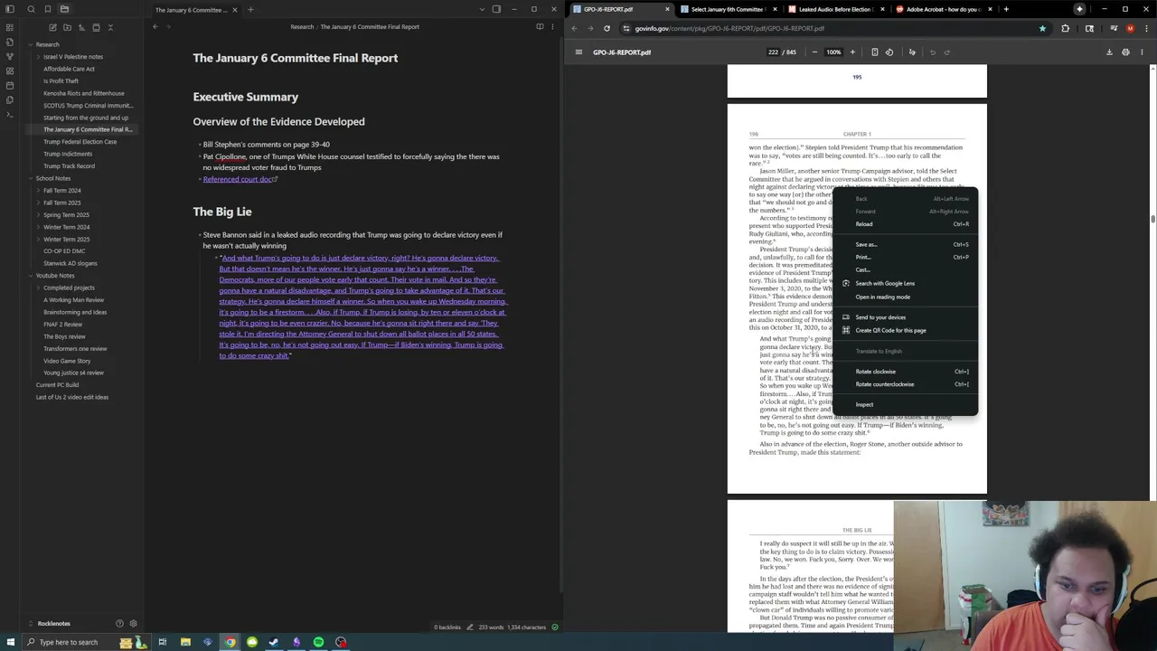This screenshot has height=651, width=1157.
Task: Choose 'Rotate clockwise' in the context menu
Action: [x=905, y=372]
